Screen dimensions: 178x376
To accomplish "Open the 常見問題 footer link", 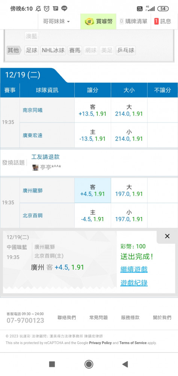I will coord(98,317).
